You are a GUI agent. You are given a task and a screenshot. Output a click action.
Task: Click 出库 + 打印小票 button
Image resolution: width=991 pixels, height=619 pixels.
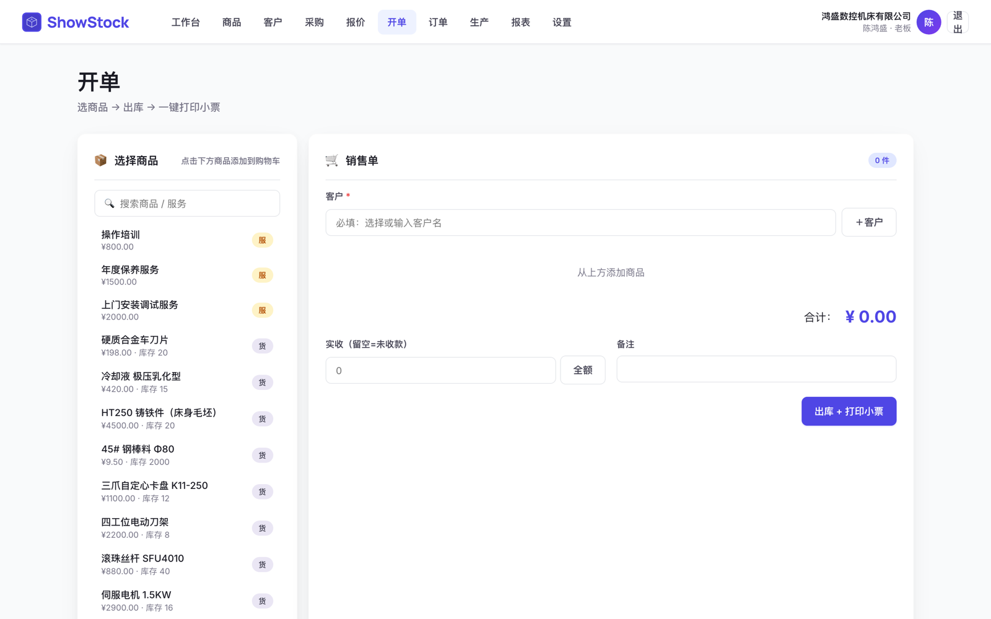point(849,411)
